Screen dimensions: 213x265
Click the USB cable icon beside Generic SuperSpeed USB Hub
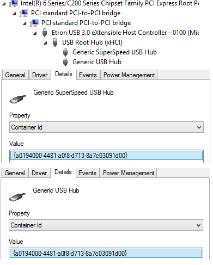[x=17, y=100]
